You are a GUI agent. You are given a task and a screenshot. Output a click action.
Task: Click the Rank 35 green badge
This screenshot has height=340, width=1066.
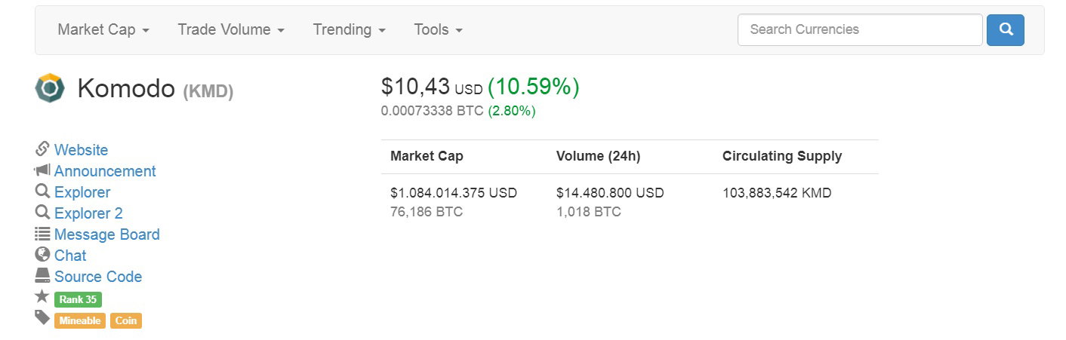(x=78, y=299)
